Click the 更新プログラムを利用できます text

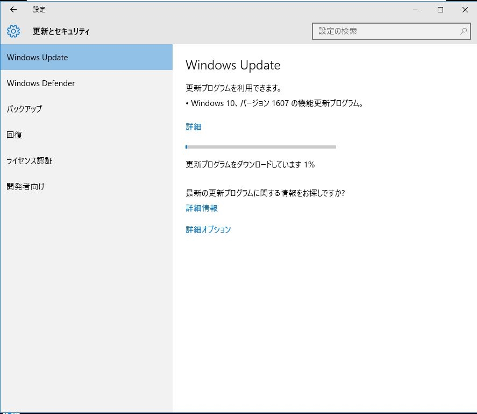233,88
